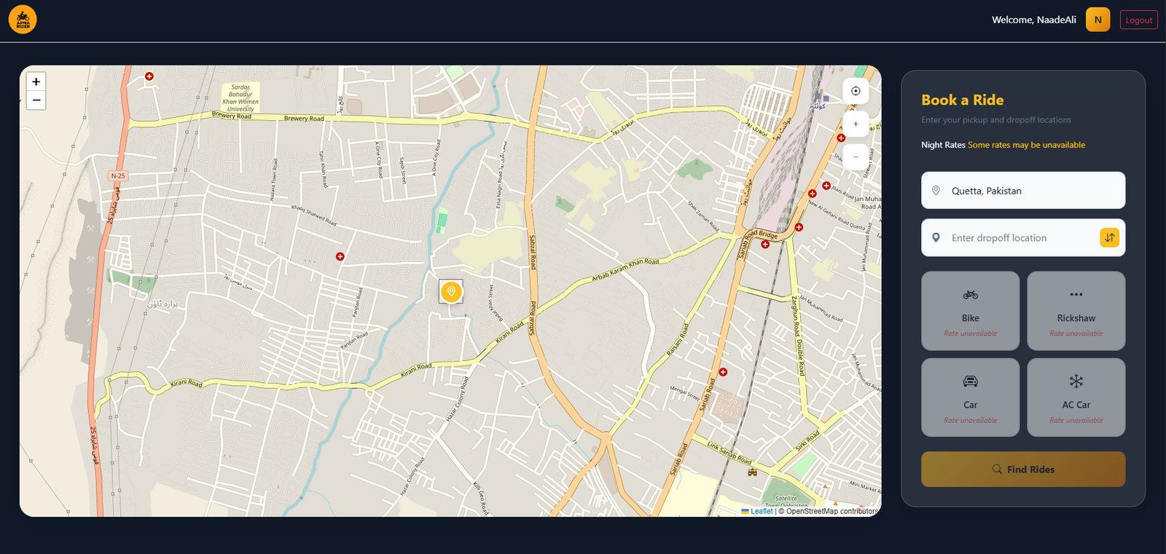Swap pickup and dropoff with the arrows button

coord(1109,238)
